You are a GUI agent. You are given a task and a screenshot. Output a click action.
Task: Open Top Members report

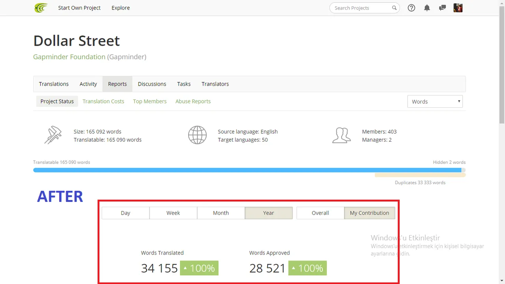[x=150, y=101]
